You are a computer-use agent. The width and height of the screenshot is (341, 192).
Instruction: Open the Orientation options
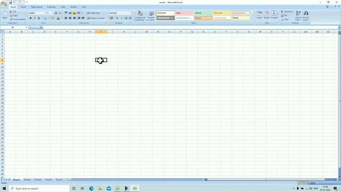coord(79,13)
